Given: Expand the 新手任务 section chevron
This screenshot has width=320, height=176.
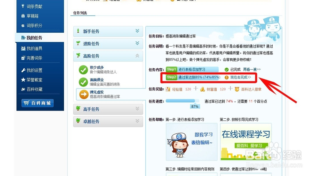Looking at the screenshot, I should coord(137,31).
